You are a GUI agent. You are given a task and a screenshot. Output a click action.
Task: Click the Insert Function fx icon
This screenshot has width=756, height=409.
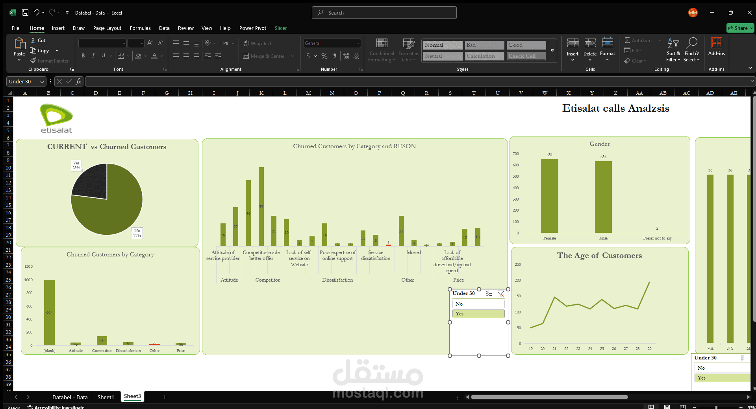tap(78, 81)
